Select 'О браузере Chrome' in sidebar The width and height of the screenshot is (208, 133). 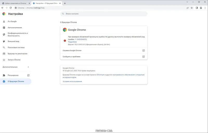16,81
